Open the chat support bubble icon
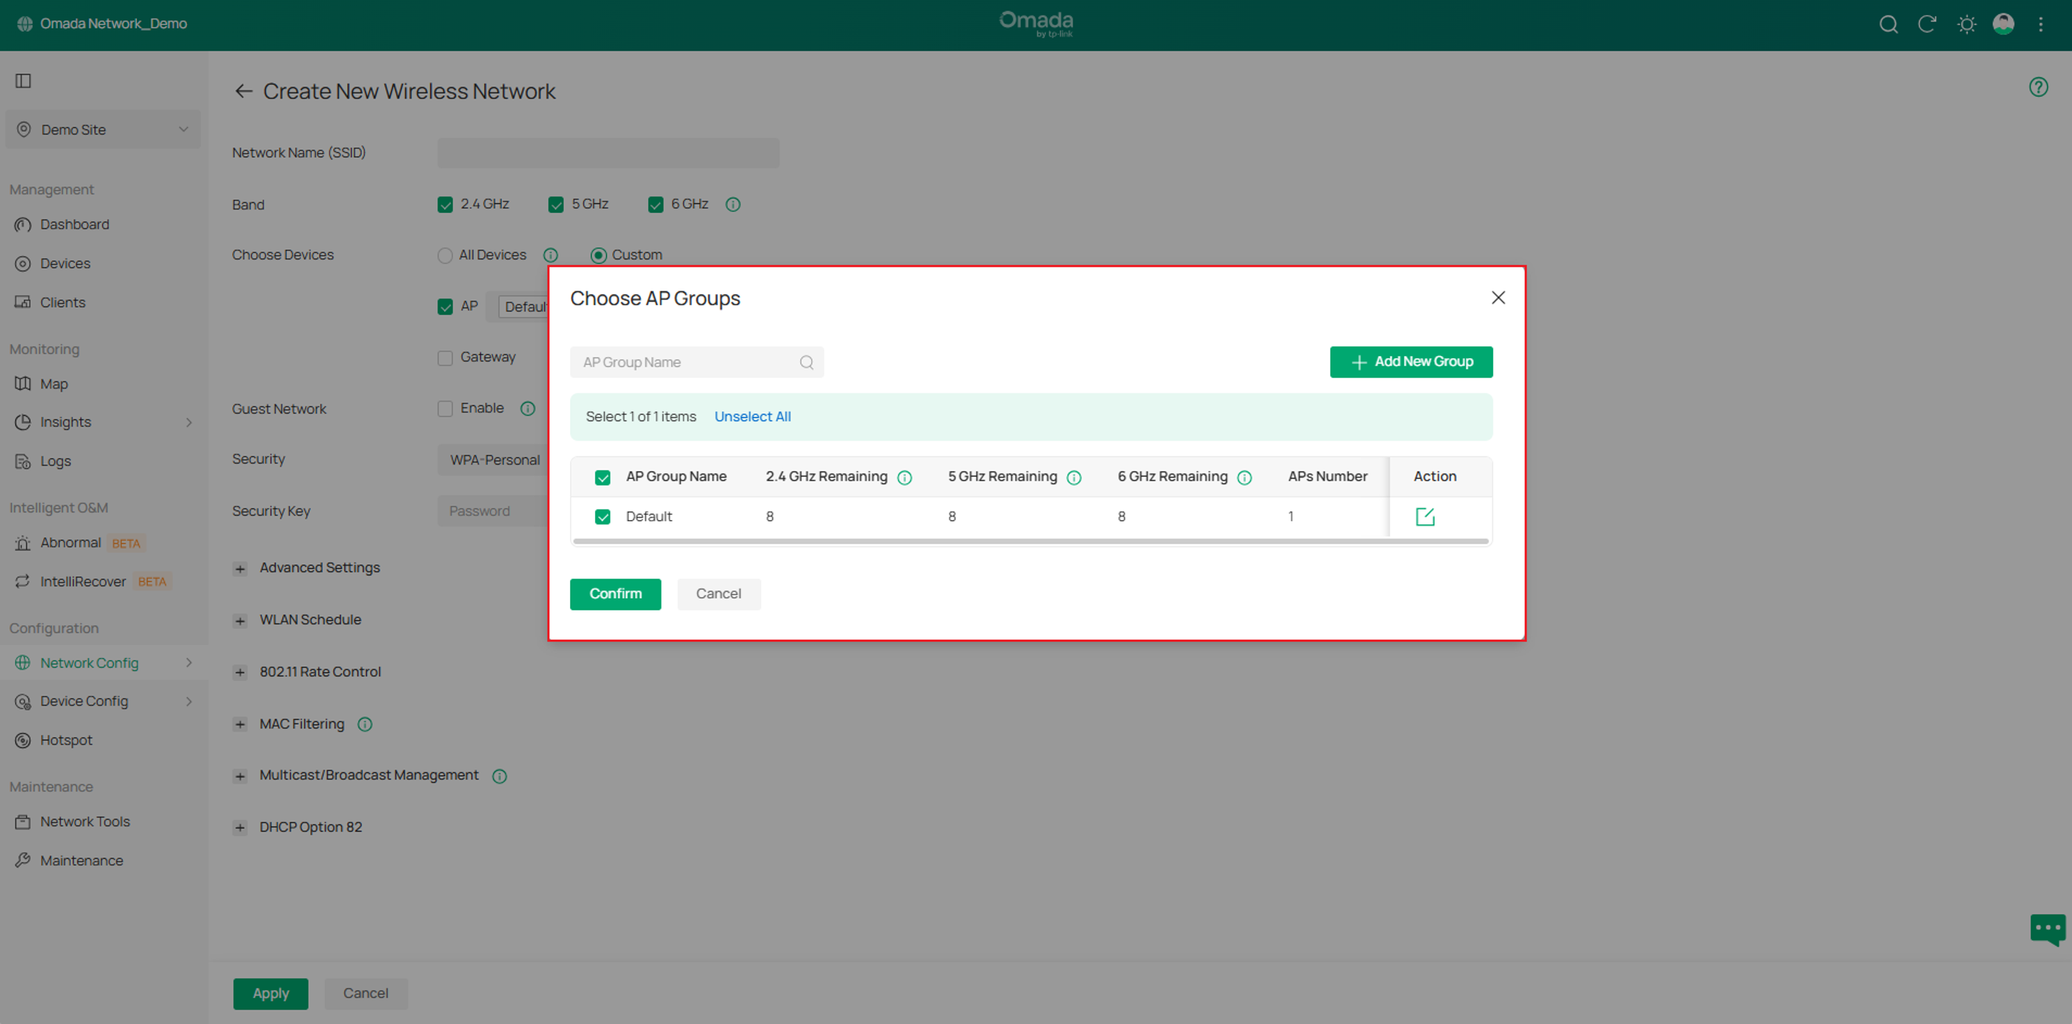2072x1024 pixels. 2047,929
